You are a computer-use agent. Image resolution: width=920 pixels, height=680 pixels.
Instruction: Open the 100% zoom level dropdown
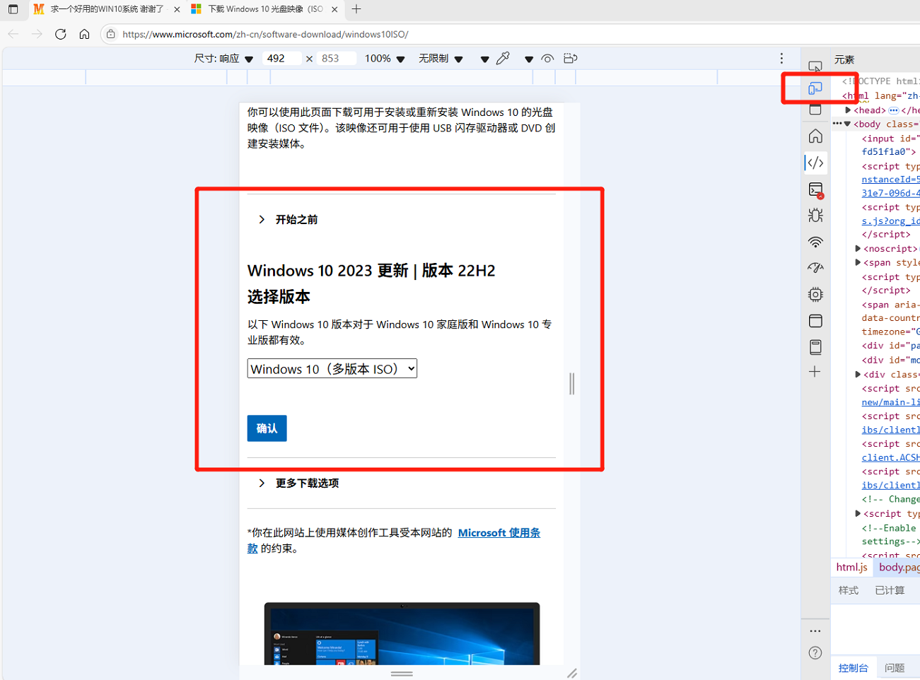click(x=384, y=59)
